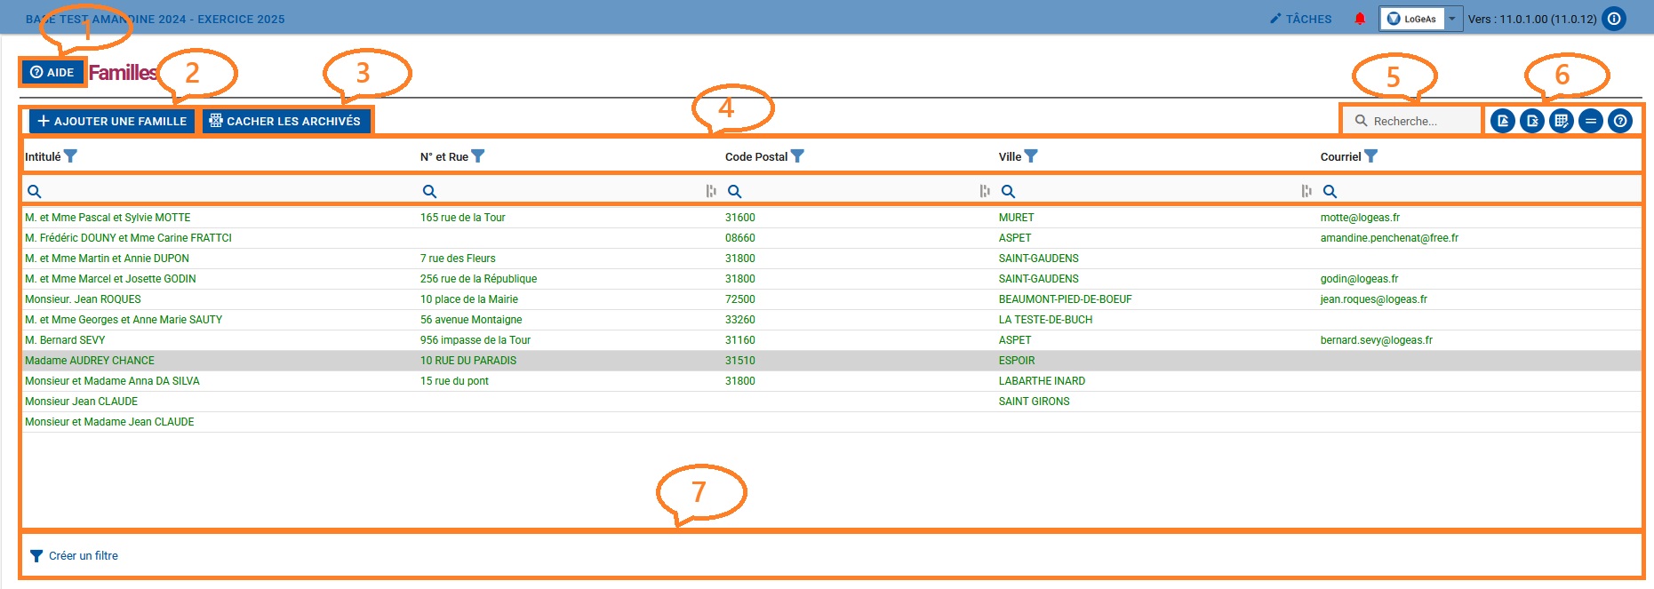Click Ajouter une famille button
Screen dimensions: 1654x589
click(112, 121)
